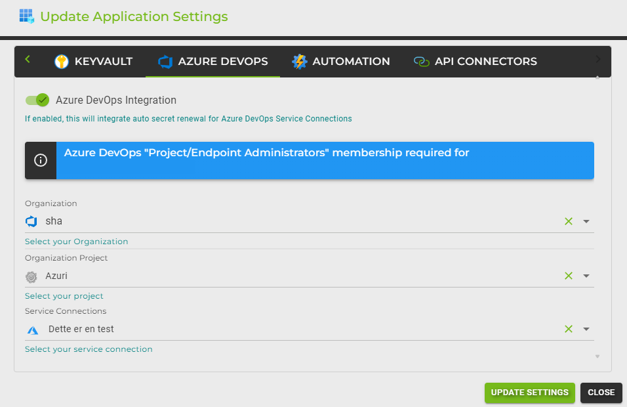
Task: Click the Service Connections field label
Action: coord(66,311)
